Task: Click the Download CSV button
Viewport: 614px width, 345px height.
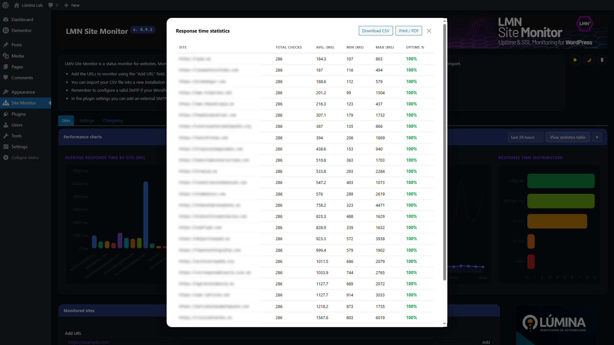Action: click(x=376, y=31)
